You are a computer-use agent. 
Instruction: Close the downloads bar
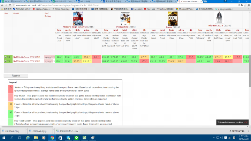[249, 131]
